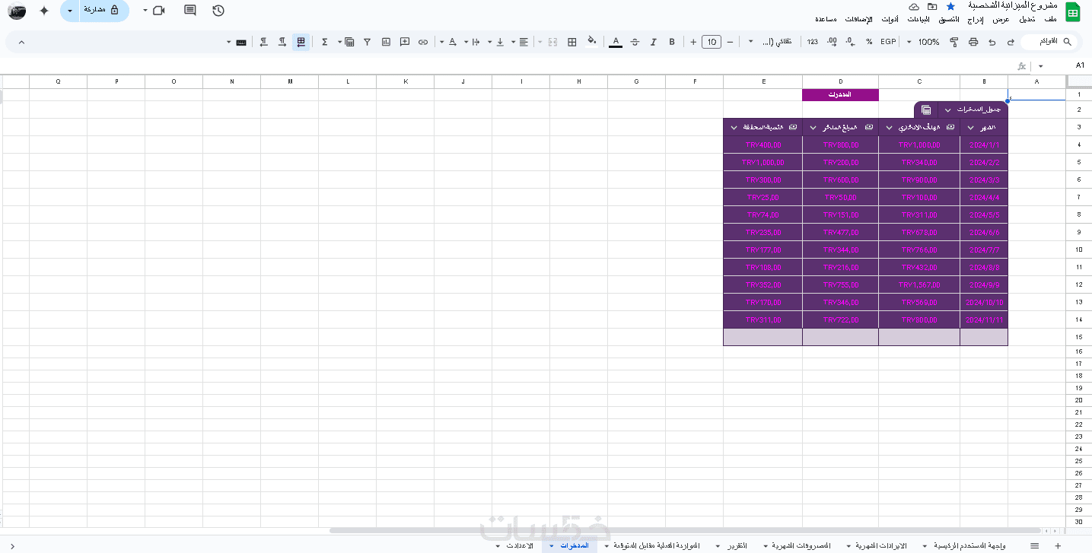1092x553 pixels.
Task: Edit the font size field
Action: coord(712,42)
